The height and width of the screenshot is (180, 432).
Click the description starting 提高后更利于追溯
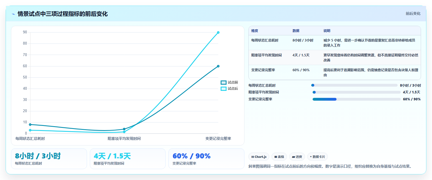click(x=371, y=72)
